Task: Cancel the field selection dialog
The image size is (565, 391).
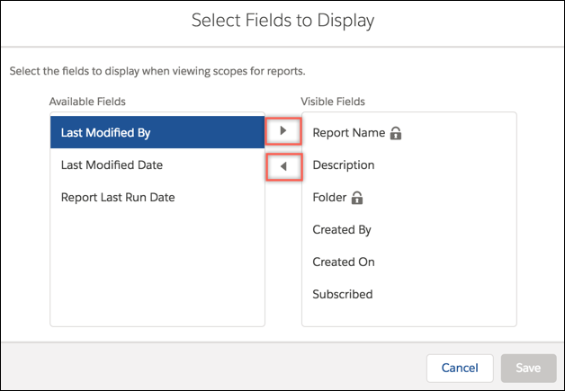Action: click(x=460, y=368)
